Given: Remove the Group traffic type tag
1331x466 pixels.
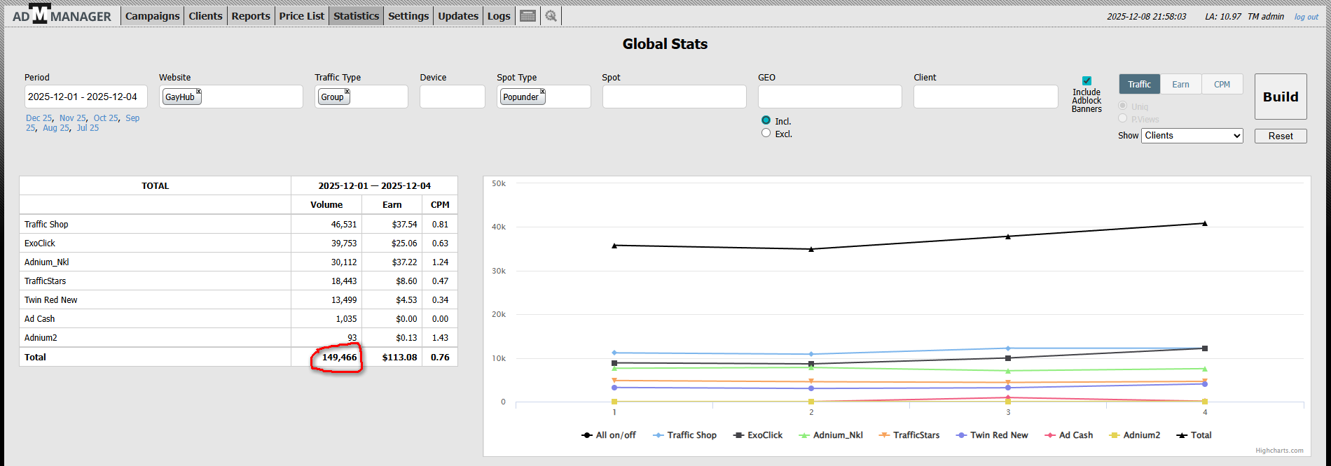Looking at the screenshot, I should coord(347,92).
